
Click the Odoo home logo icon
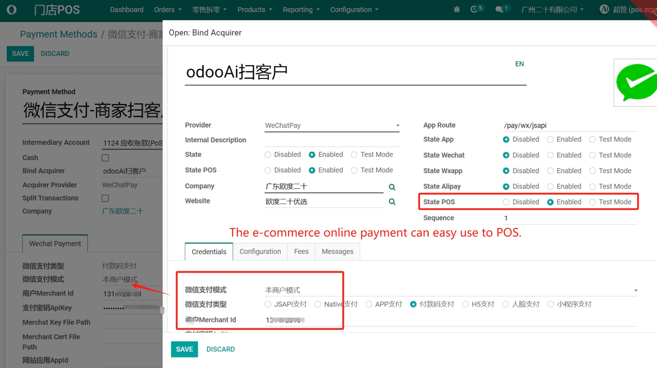point(12,9)
